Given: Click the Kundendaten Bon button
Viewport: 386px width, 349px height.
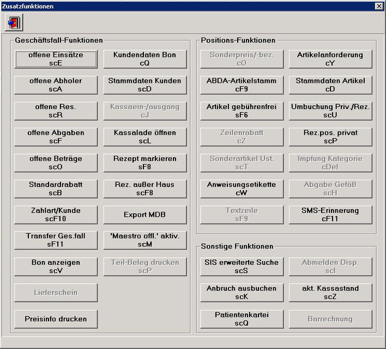Looking at the screenshot, I should 144,59.
